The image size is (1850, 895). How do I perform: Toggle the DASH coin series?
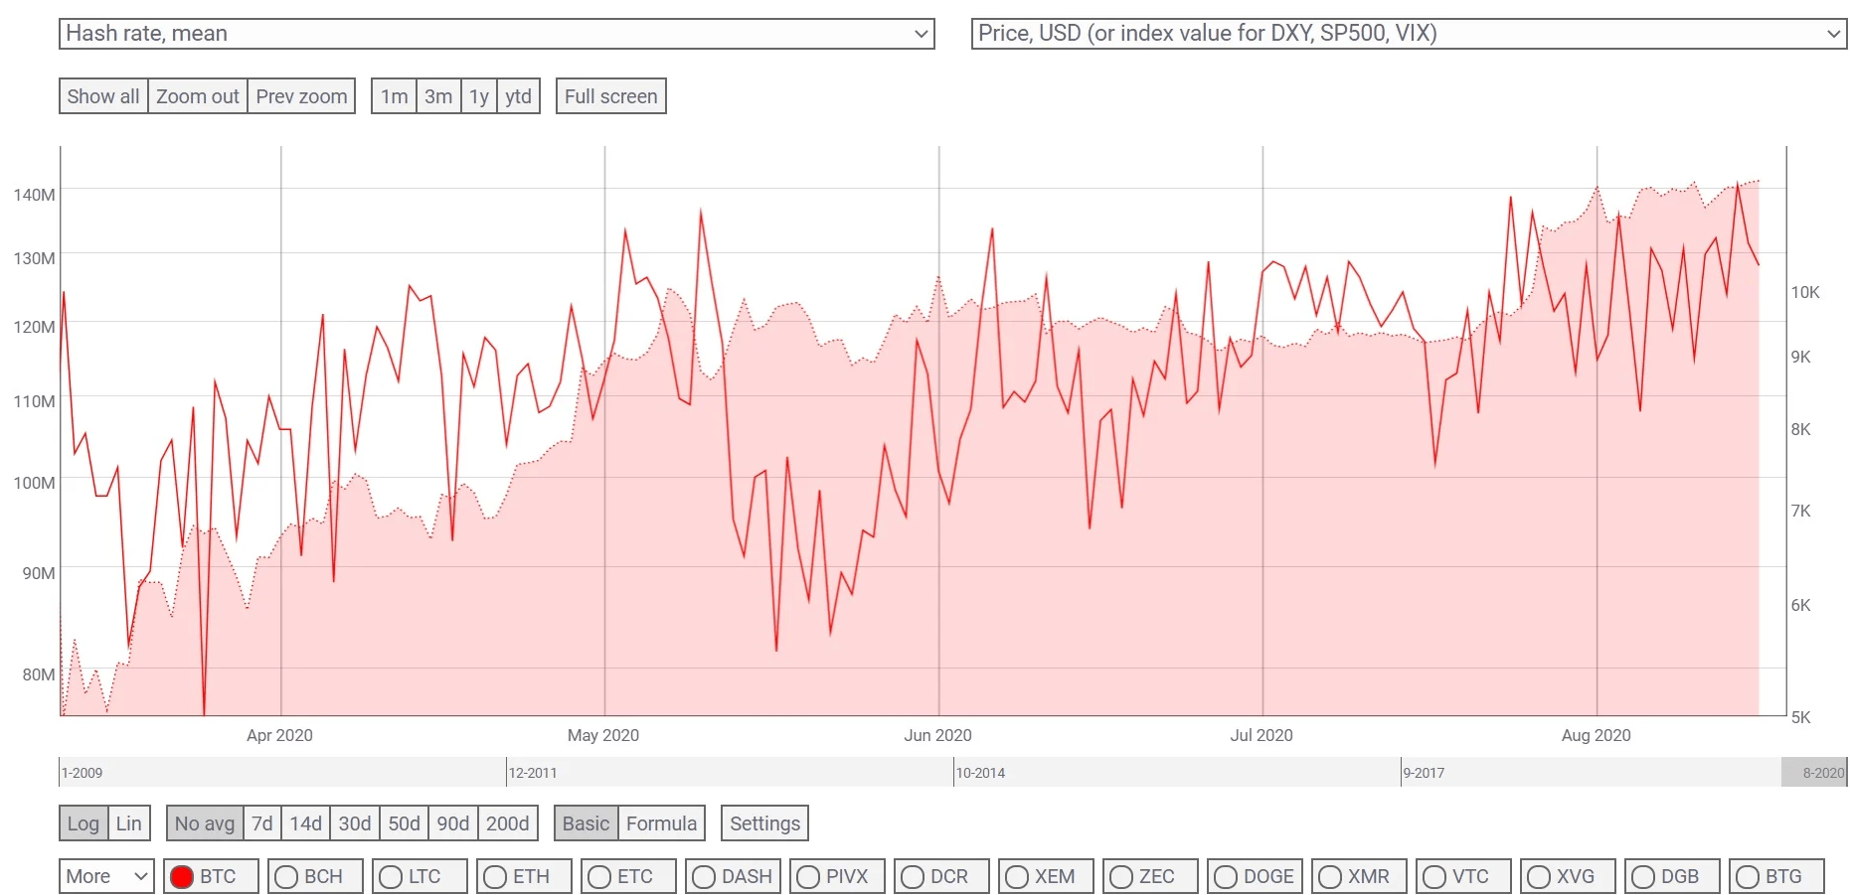tap(734, 876)
